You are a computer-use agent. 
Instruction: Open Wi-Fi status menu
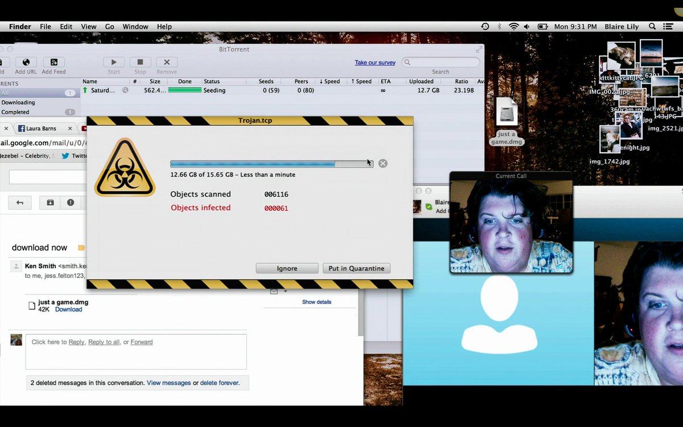pos(513,27)
